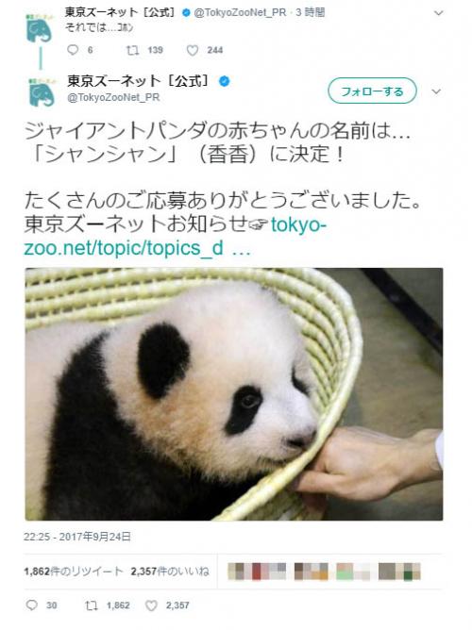Click the verified badge in the top tweet header
Screen dimensions: 472x630
186,13
